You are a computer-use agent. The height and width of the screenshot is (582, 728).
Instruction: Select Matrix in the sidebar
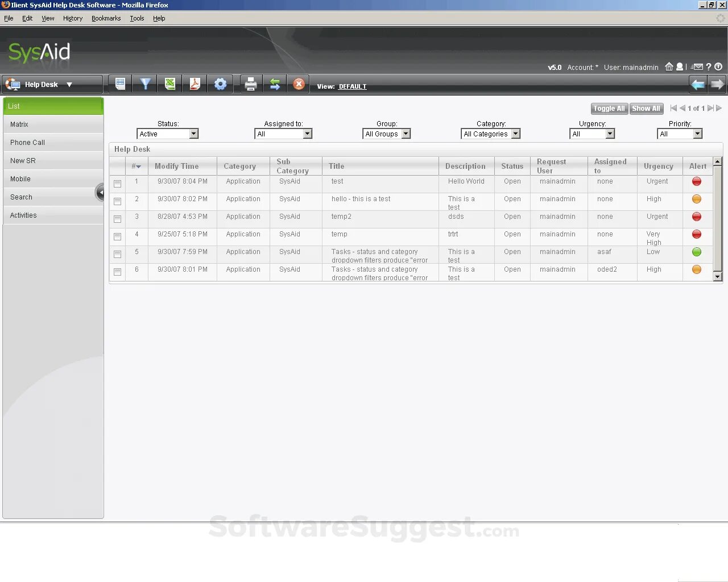(53, 124)
